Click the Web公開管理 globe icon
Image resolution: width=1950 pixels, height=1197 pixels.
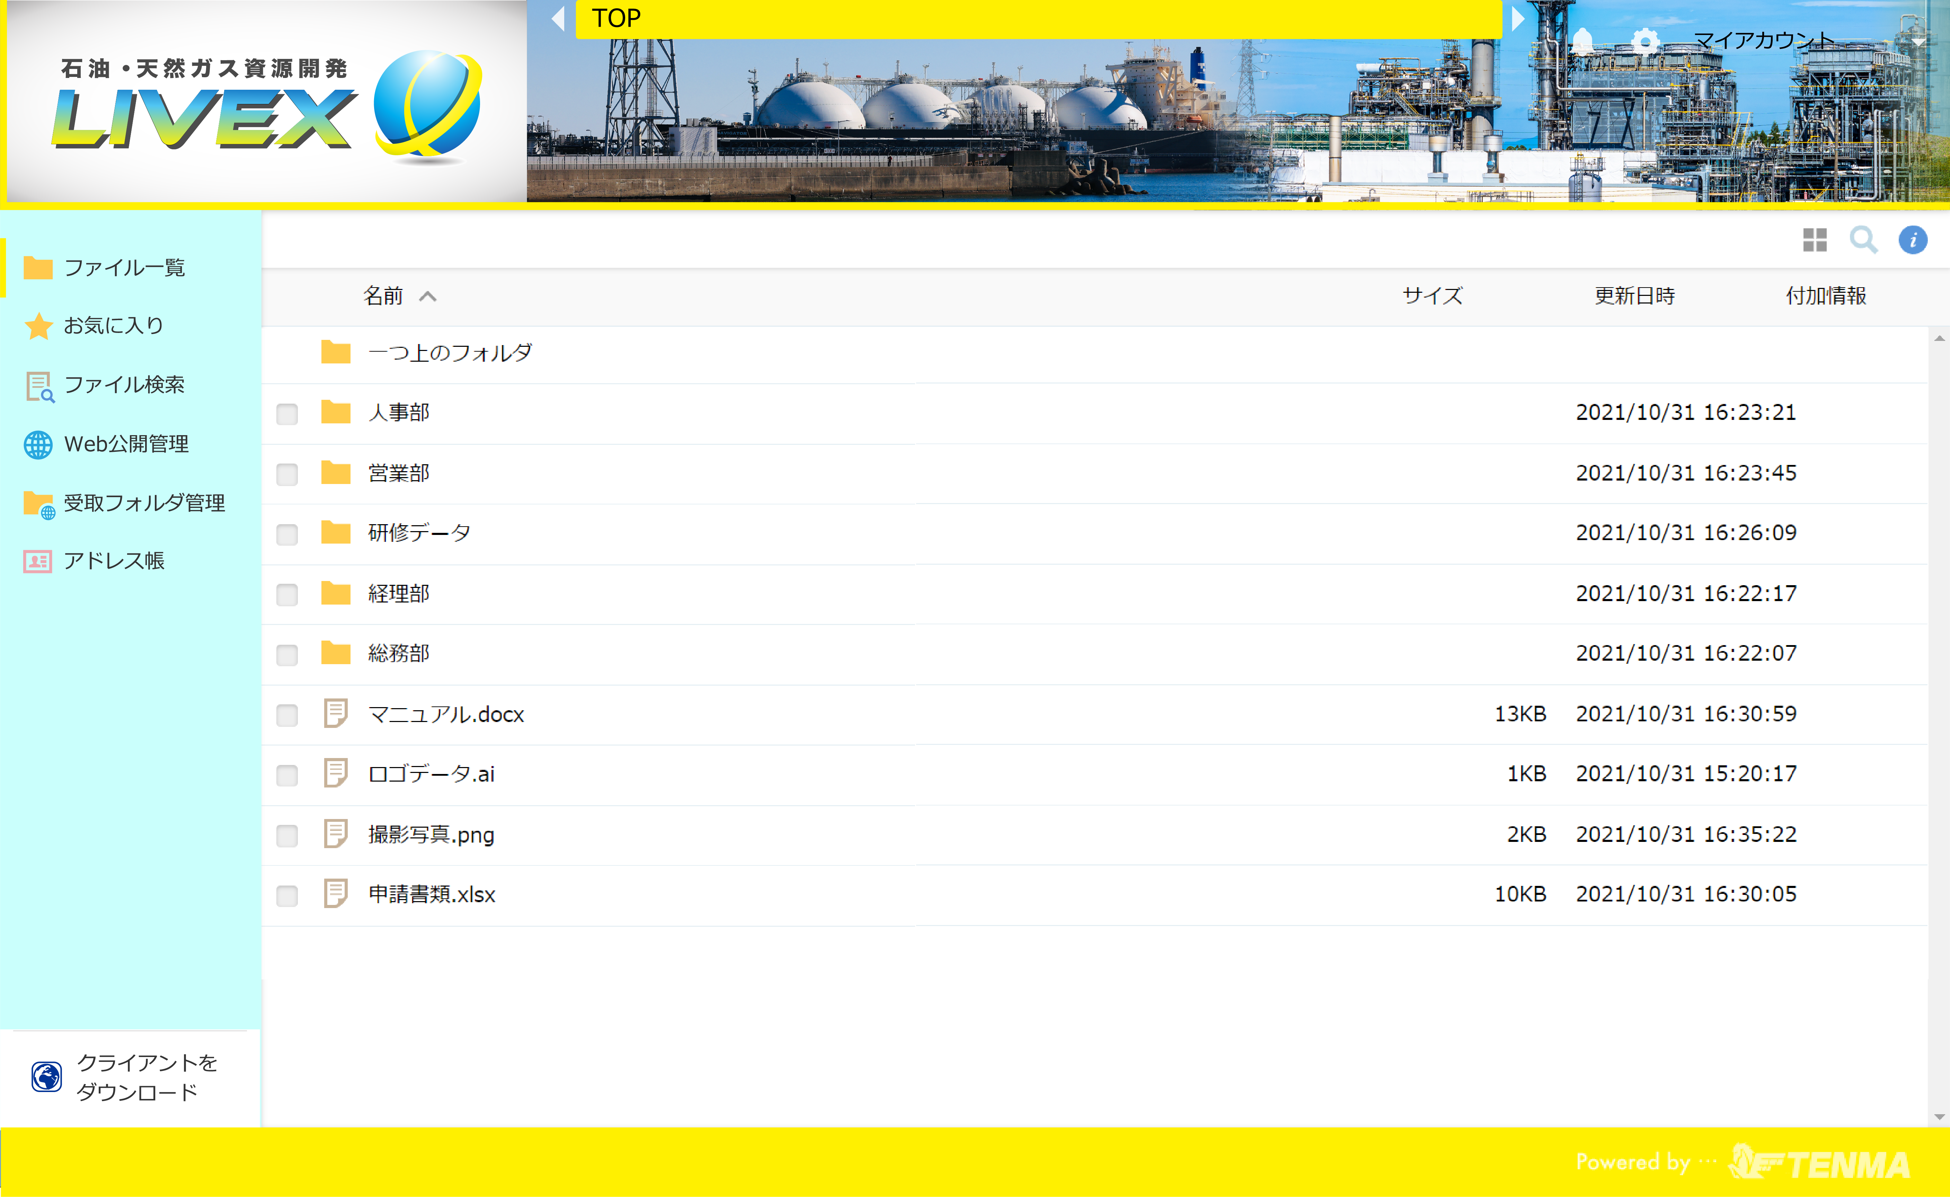coord(38,445)
